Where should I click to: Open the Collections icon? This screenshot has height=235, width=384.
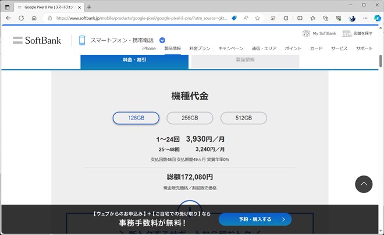(326, 18)
